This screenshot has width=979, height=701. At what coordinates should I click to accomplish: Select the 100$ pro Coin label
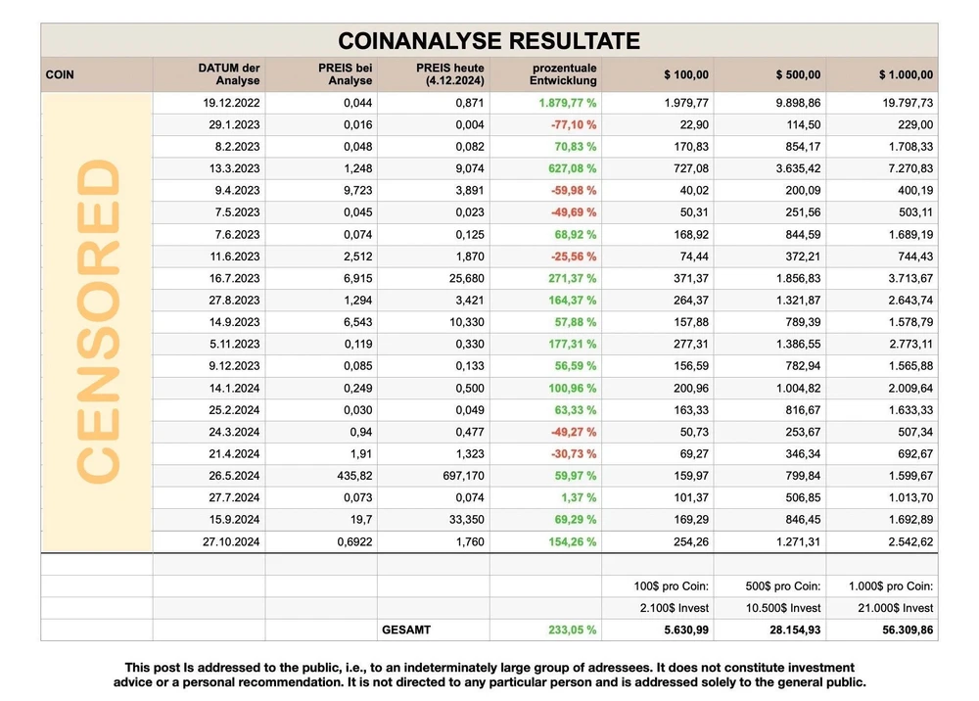click(672, 586)
